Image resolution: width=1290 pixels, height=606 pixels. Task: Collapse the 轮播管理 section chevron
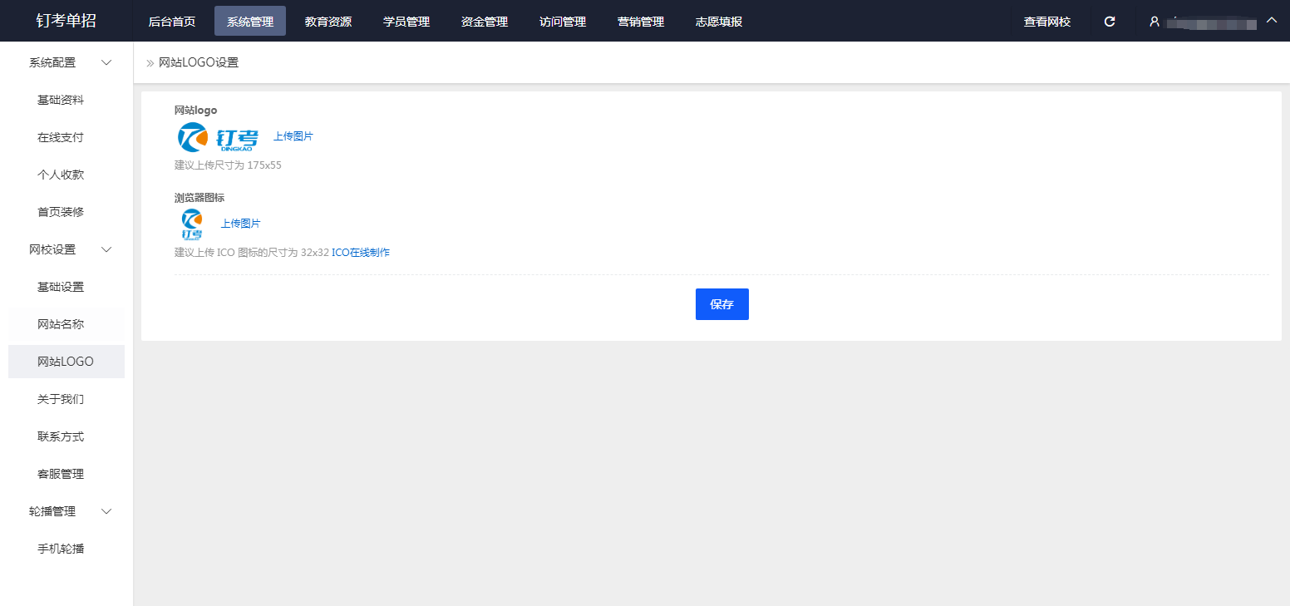click(106, 511)
